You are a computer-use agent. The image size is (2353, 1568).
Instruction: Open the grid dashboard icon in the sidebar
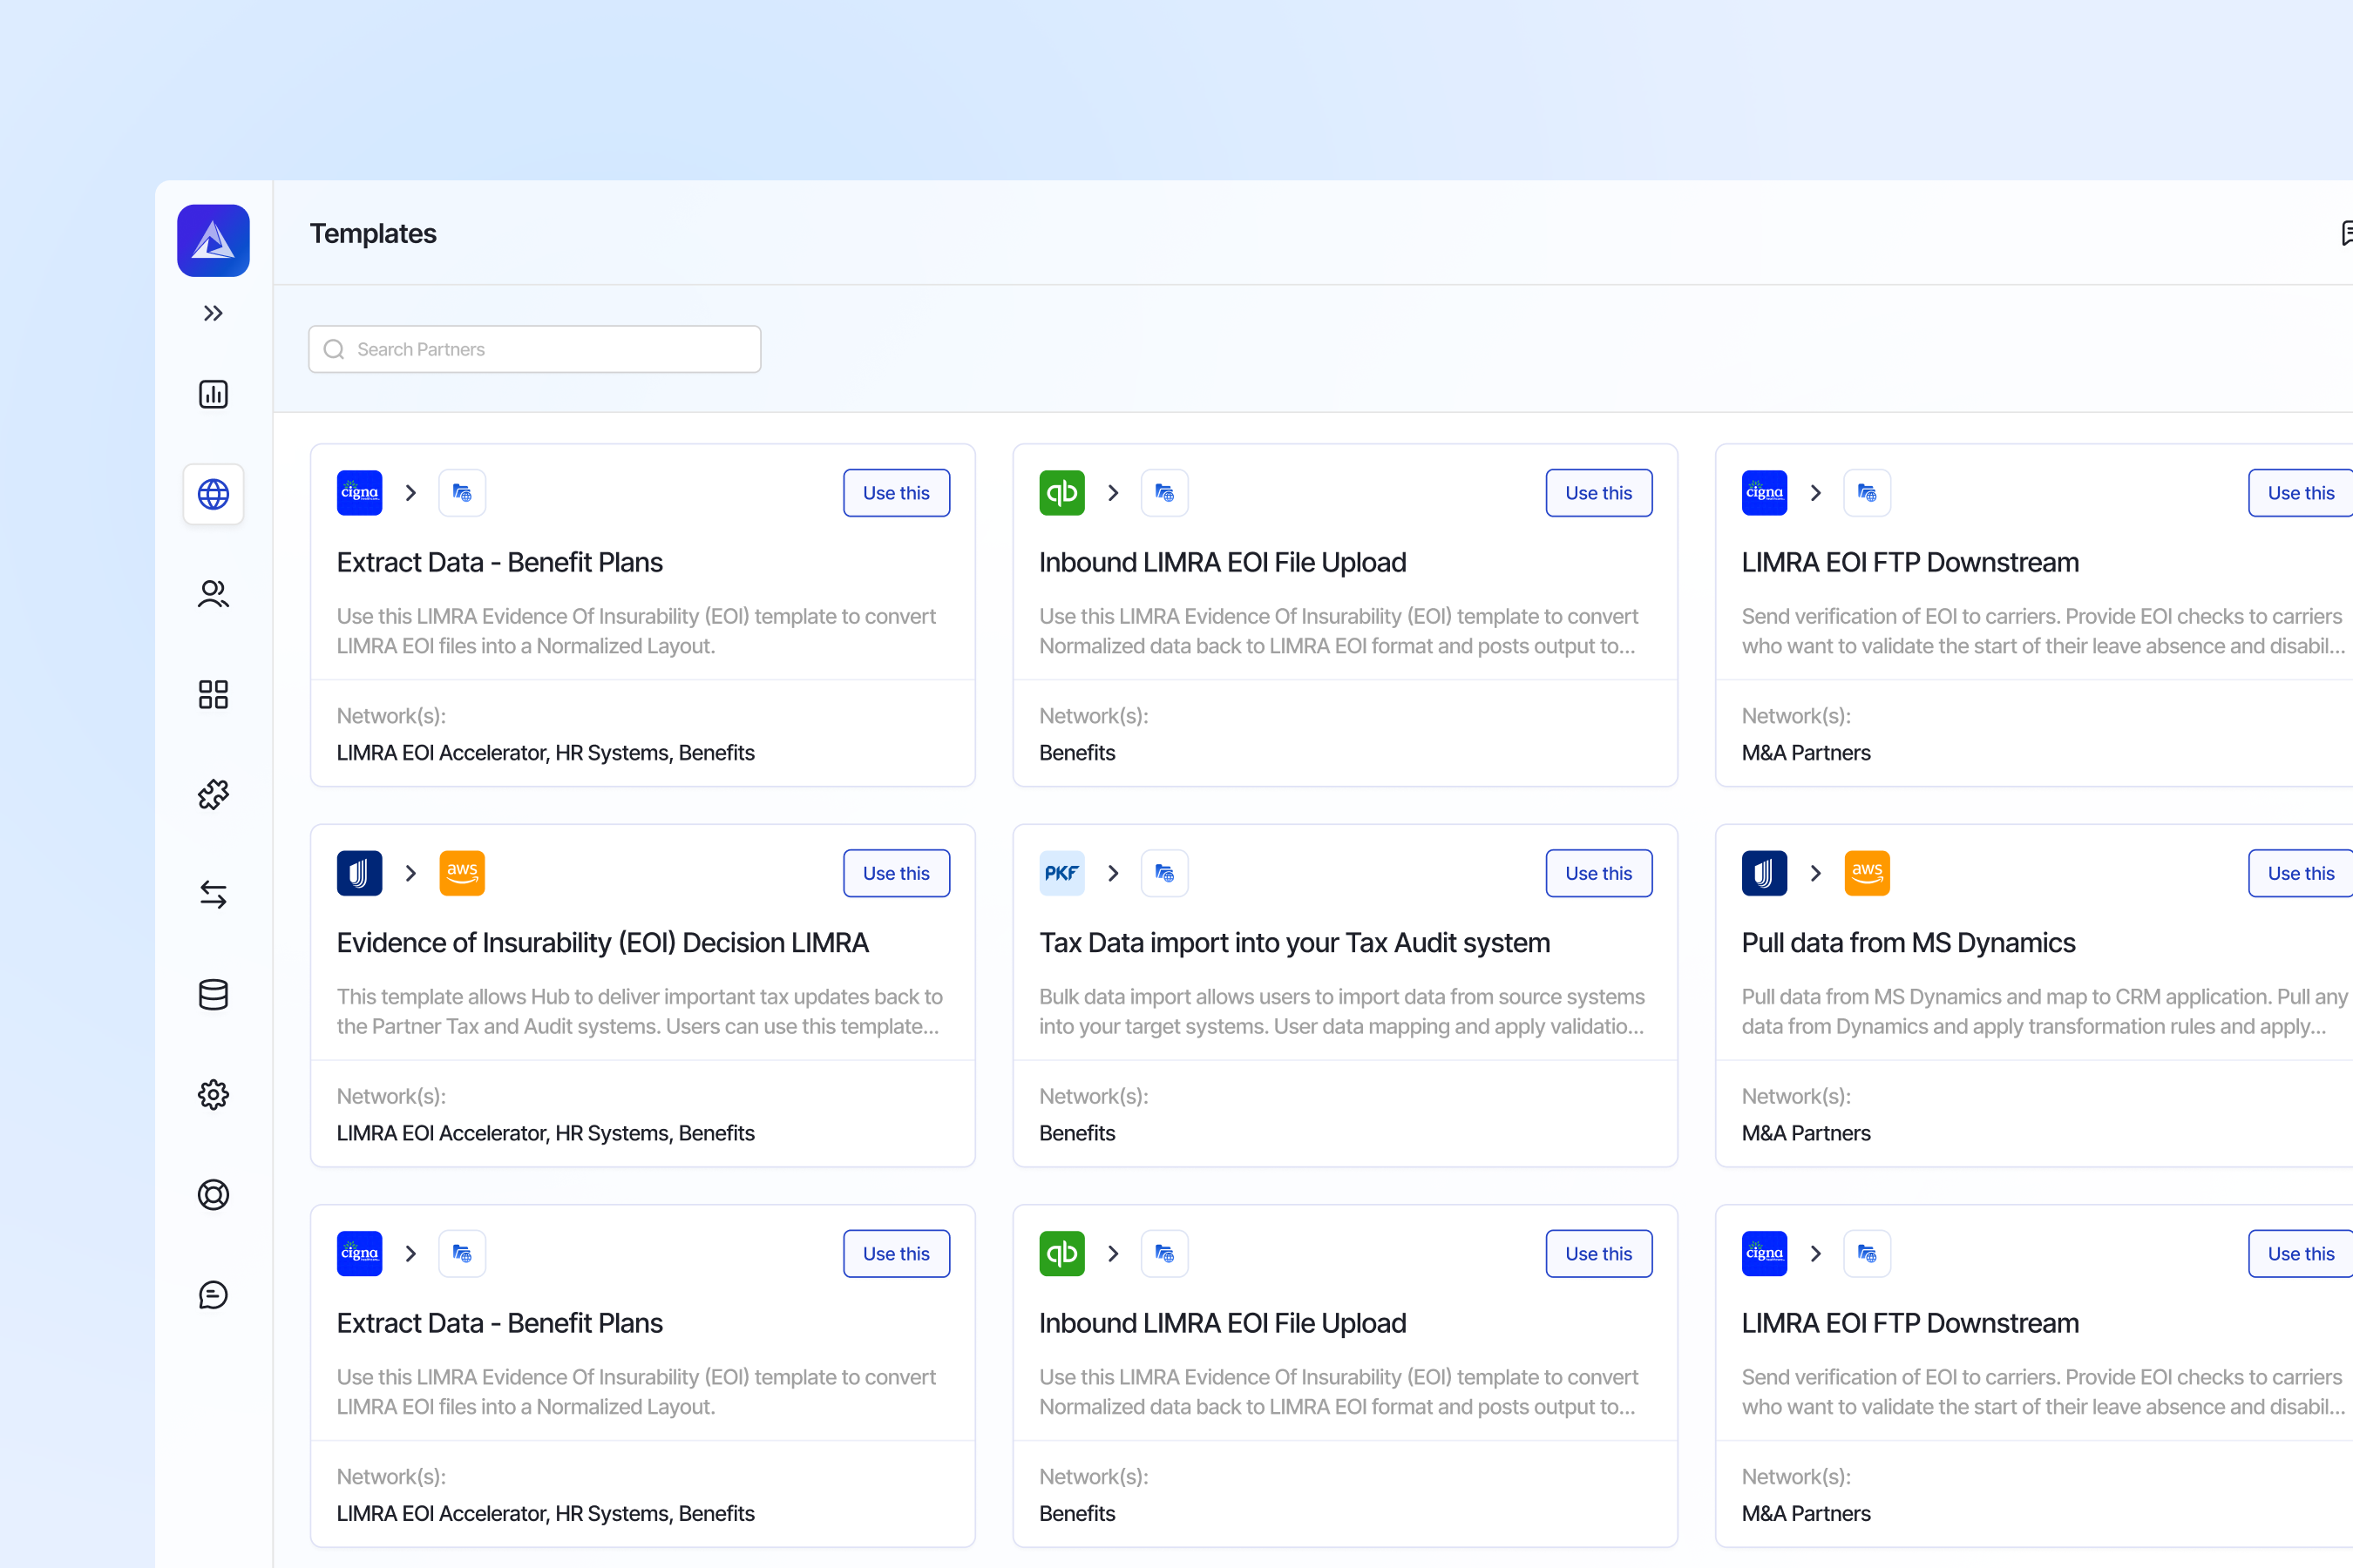214,694
